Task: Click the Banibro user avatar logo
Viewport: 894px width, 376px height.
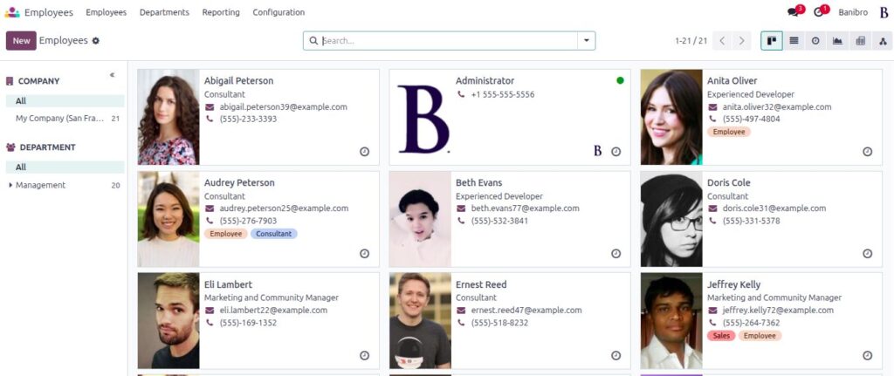Action: coord(884,12)
